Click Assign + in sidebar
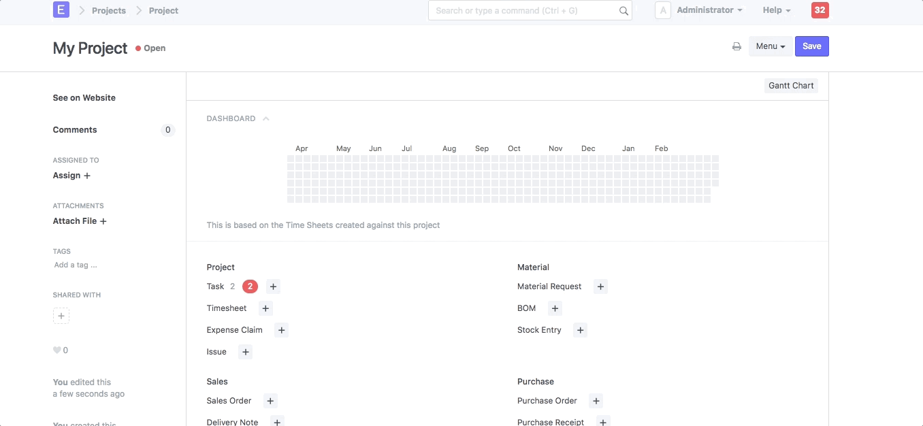The height and width of the screenshot is (426, 923). (x=72, y=176)
